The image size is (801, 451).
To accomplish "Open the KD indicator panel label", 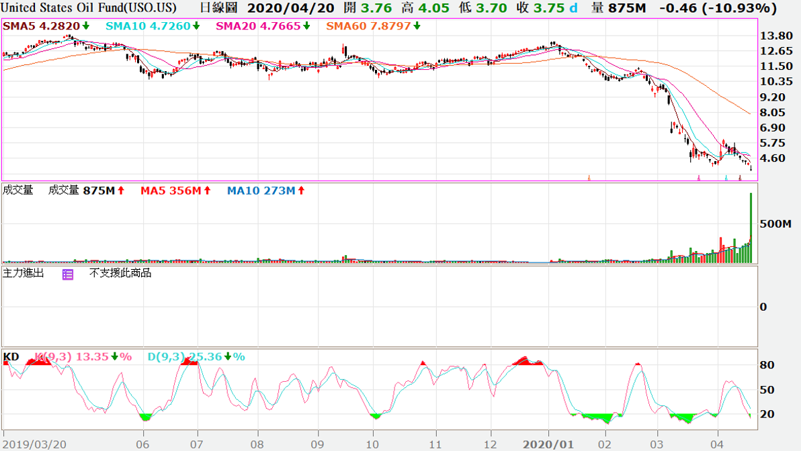I will tap(11, 356).
